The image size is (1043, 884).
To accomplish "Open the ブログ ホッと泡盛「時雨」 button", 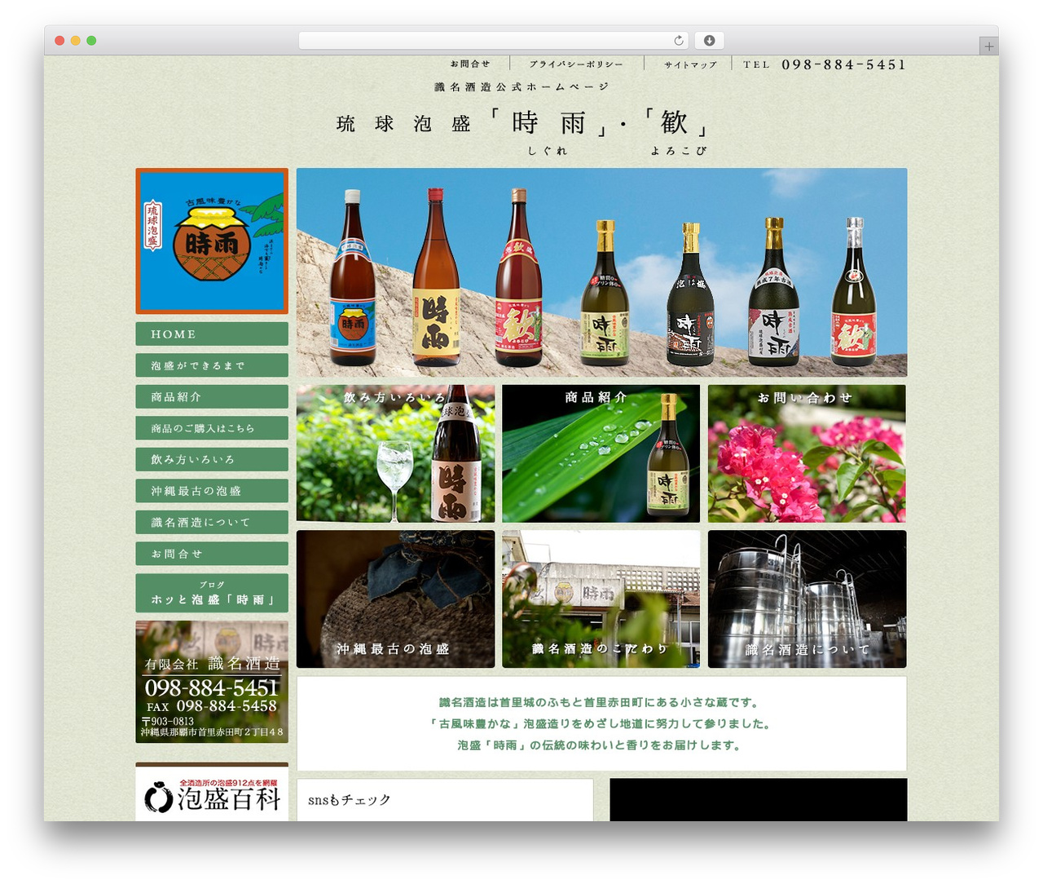I will pyautogui.click(x=212, y=593).
